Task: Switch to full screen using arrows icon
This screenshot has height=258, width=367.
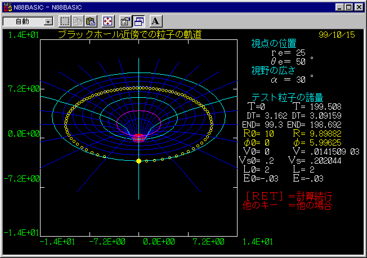Action: point(108,21)
